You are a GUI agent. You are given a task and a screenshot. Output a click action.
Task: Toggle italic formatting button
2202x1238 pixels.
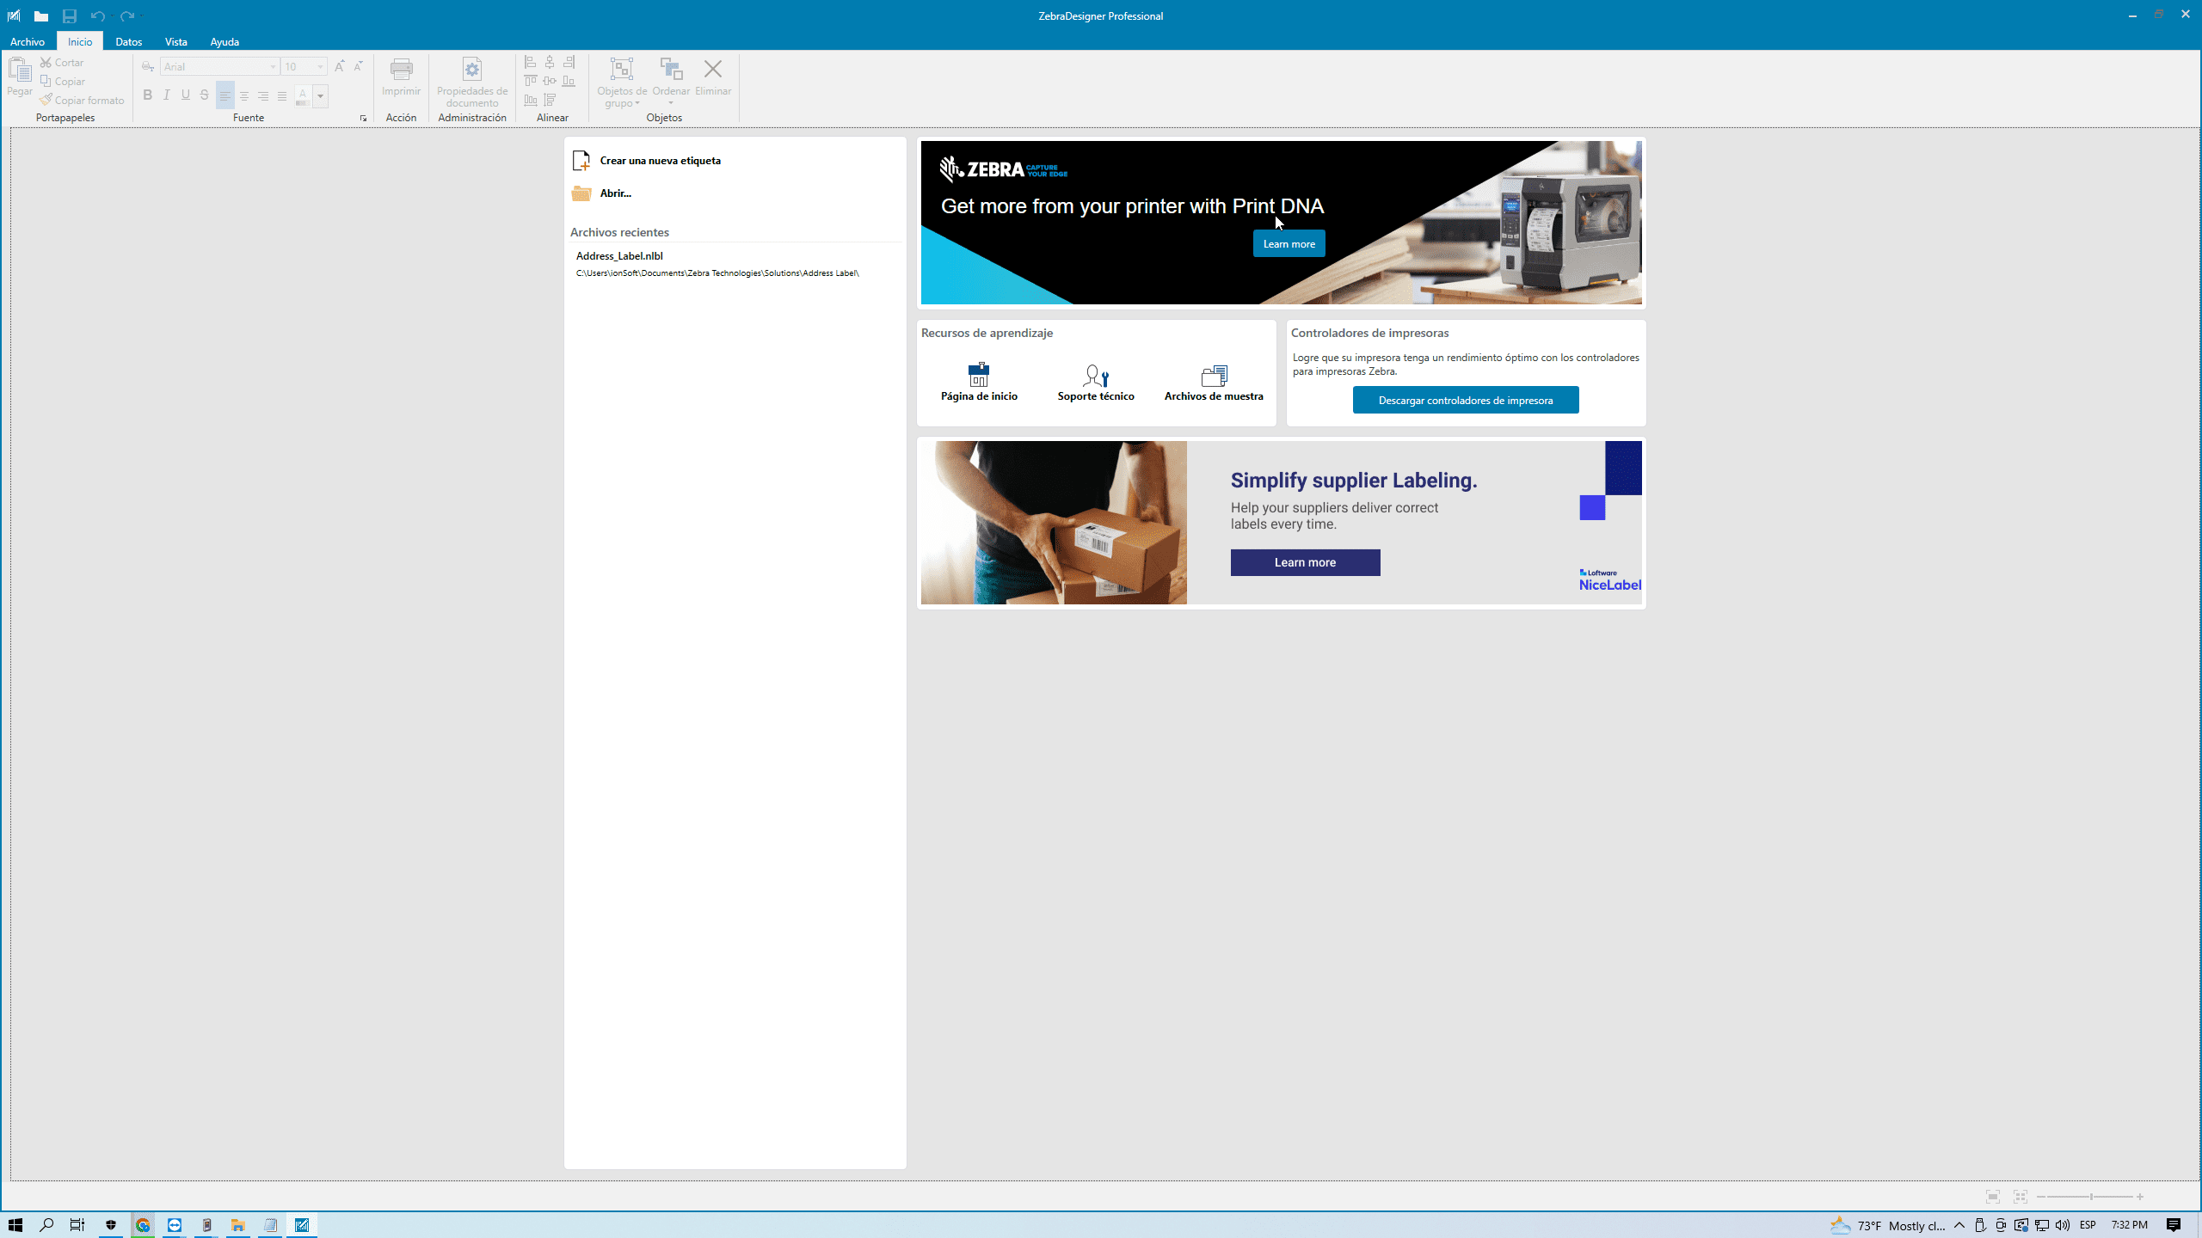166,95
